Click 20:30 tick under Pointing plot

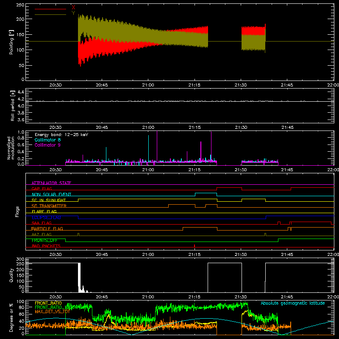(x=56, y=85)
